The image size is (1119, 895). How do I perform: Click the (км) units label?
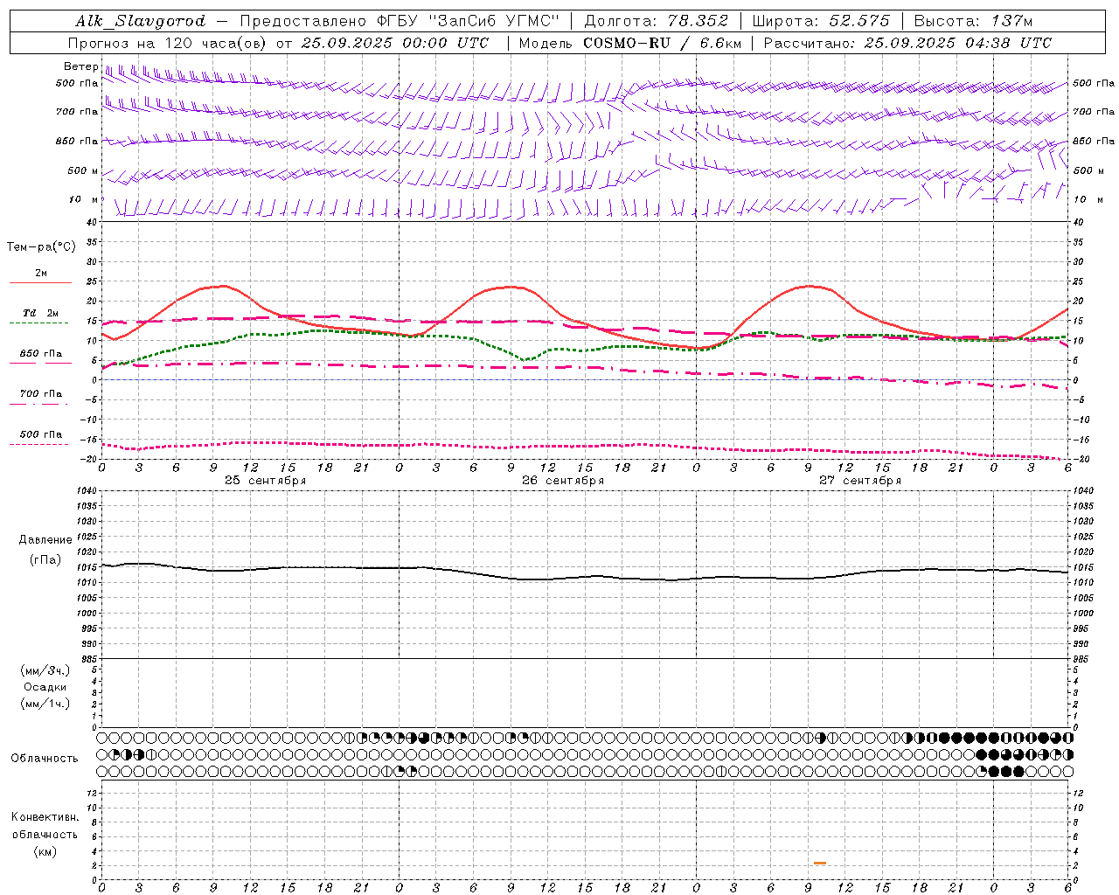pyautogui.click(x=45, y=851)
